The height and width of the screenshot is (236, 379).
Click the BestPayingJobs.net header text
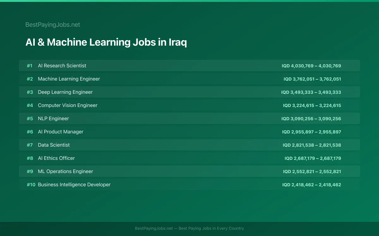(x=53, y=25)
